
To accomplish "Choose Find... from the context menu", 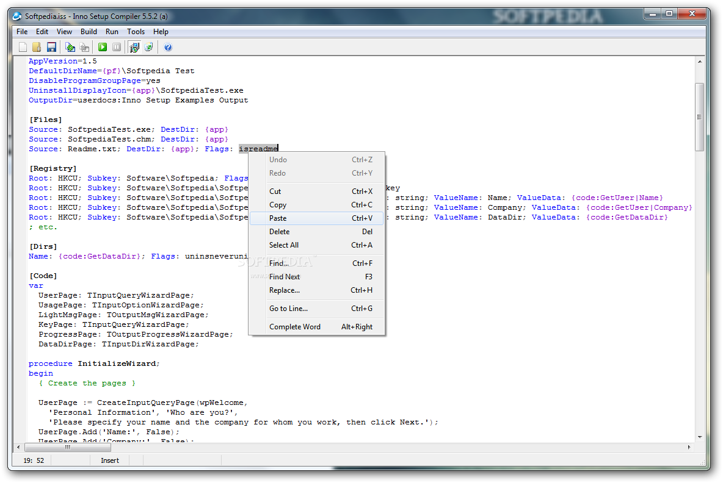I will pyautogui.click(x=316, y=263).
